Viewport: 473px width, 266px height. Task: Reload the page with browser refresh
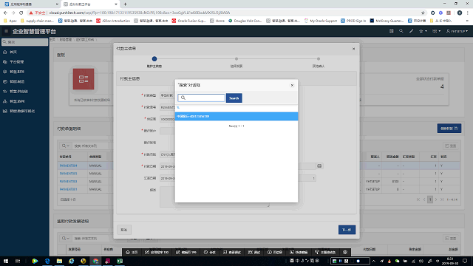click(21, 13)
